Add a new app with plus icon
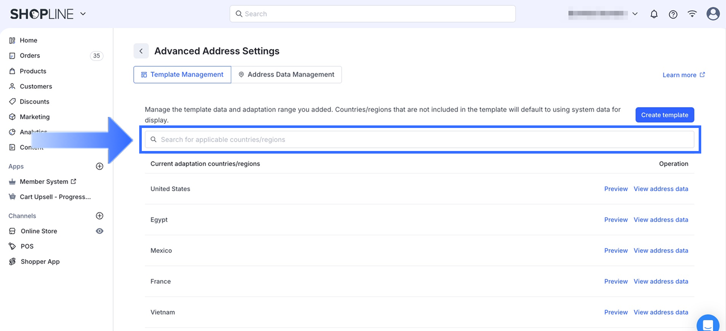Screen dimensions: 726x331 100,166
